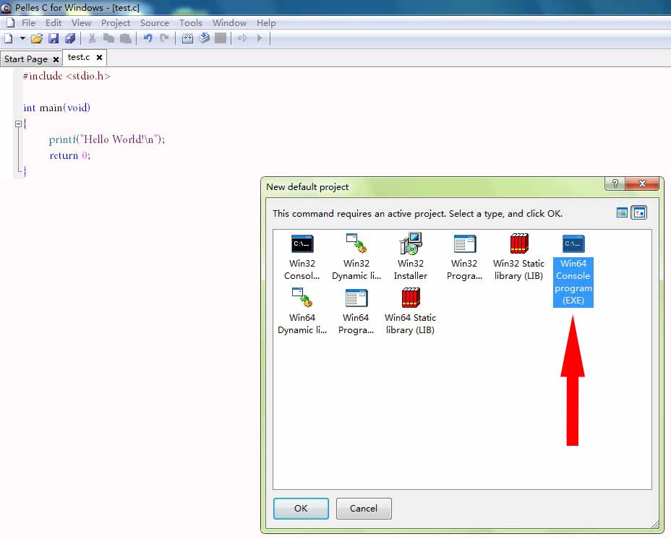Click the Cut scissors toolbar icon
Image resolution: width=671 pixels, height=539 pixels.
tap(92, 38)
